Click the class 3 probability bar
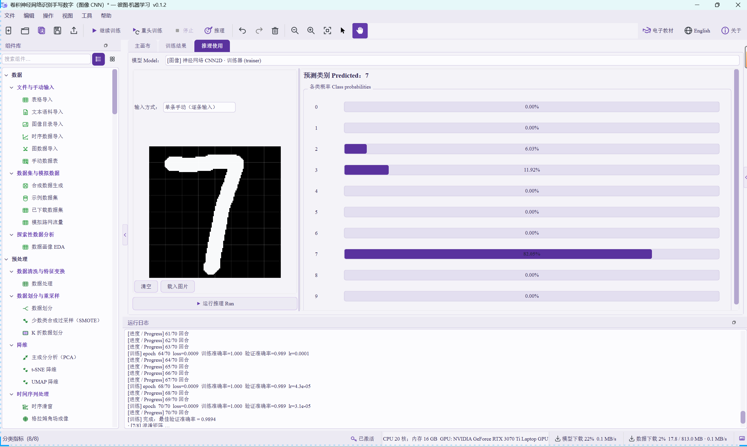Screen dimensions: 747x447 tap(531, 170)
